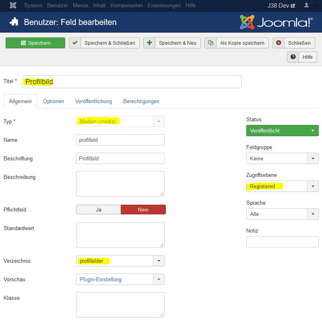Expand the Zugriffsebene dropdown set to Registered

pyautogui.click(x=313, y=186)
